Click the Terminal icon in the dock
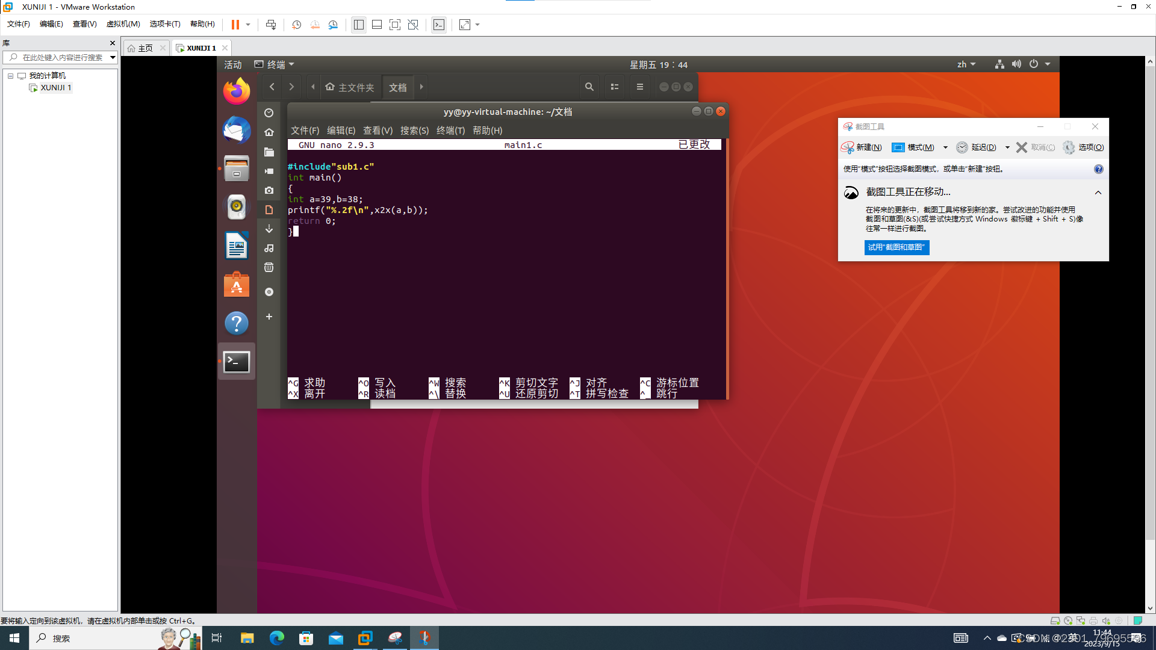This screenshot has height=650, width=1156. (237, 362)
